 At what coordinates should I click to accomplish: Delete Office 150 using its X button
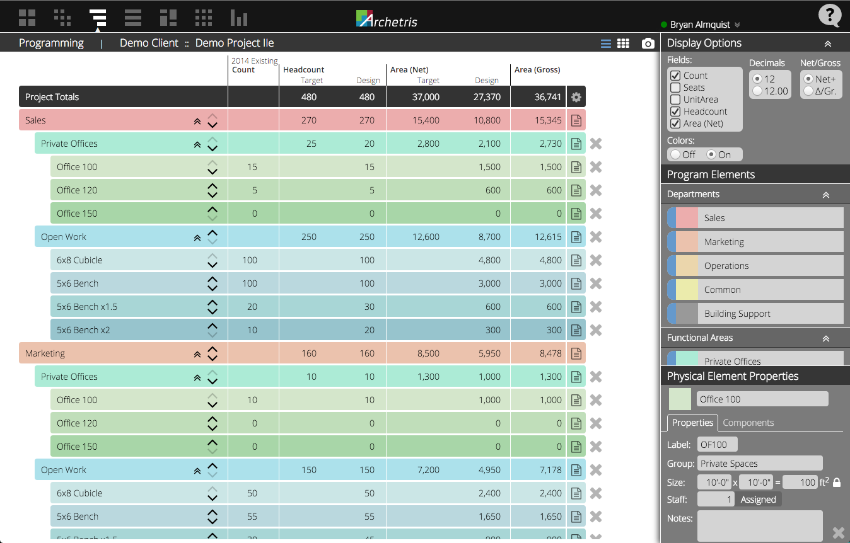596,213
